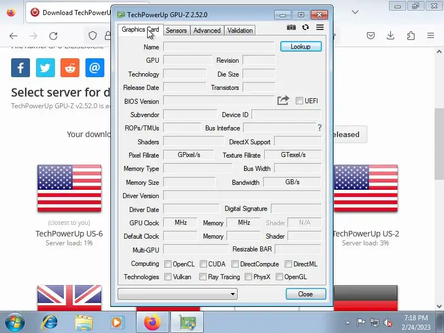The image size is (444, 333).
Task: Open Windows Media Player from taskbar
Action: point(117,322)
